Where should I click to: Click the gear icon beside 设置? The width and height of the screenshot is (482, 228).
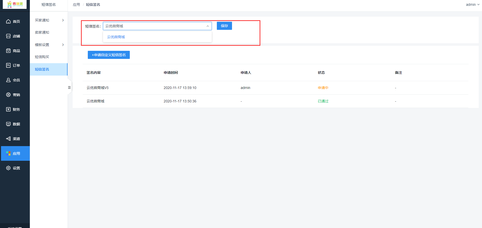[x=8, y=168]
